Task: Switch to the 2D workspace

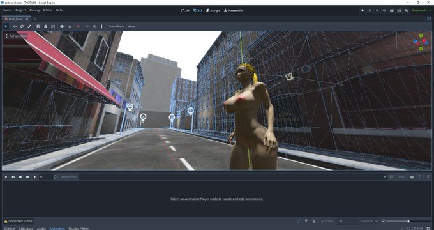Action: (184, 10)
